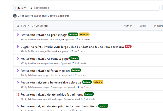Click red closed PR icon for PR #24
The image size is (163, 111).
pos(18,94)
